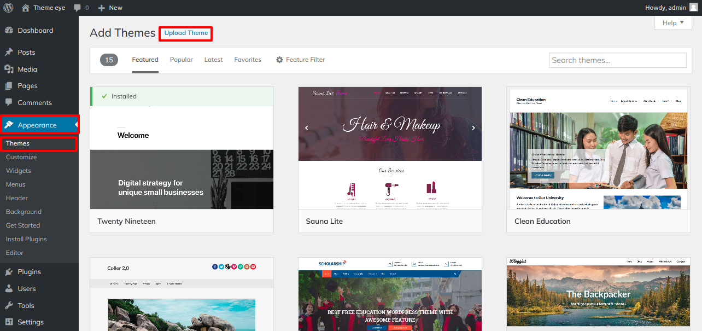Click the Twenty Nineteen theme name
The image size is (702, 331).
click(126, 221)
